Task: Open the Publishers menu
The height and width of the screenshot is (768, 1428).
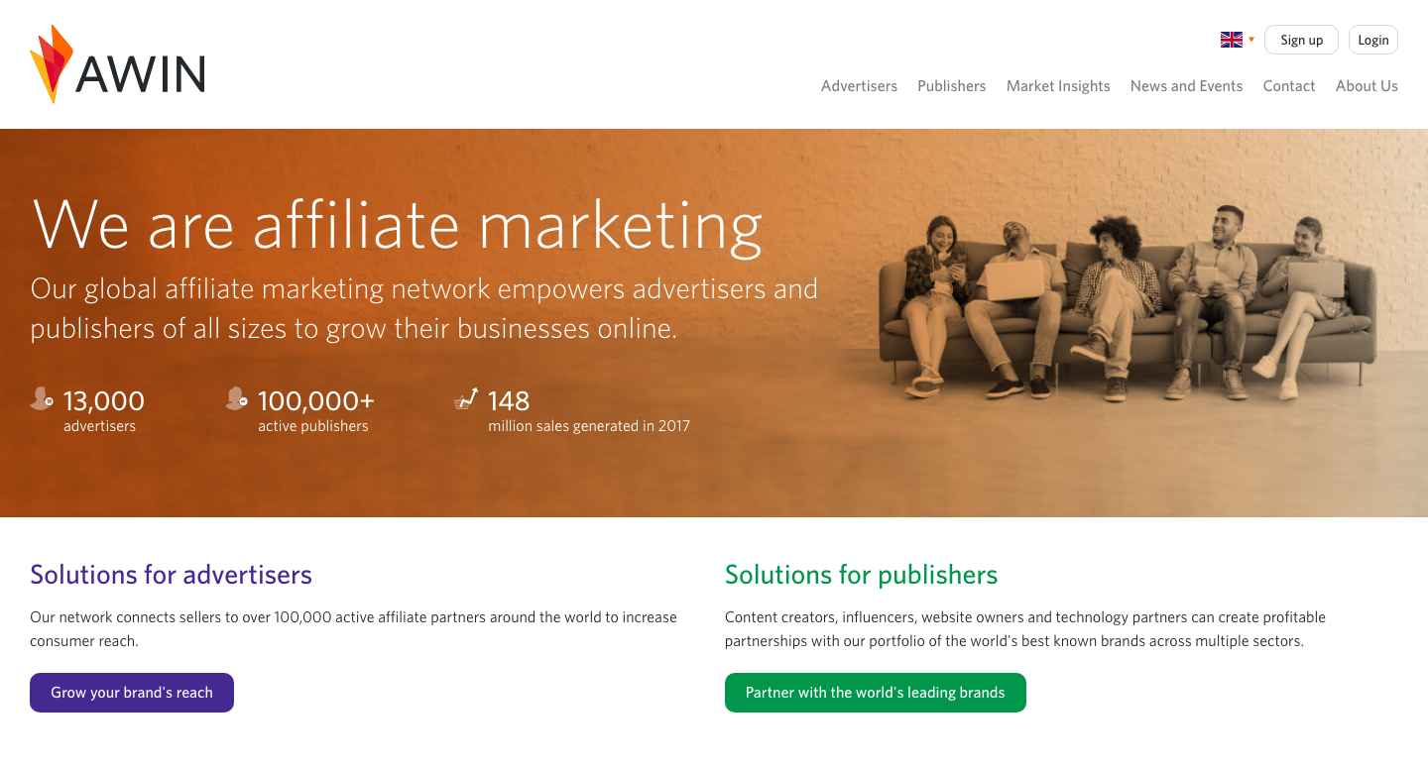Action: pos(951,86)
